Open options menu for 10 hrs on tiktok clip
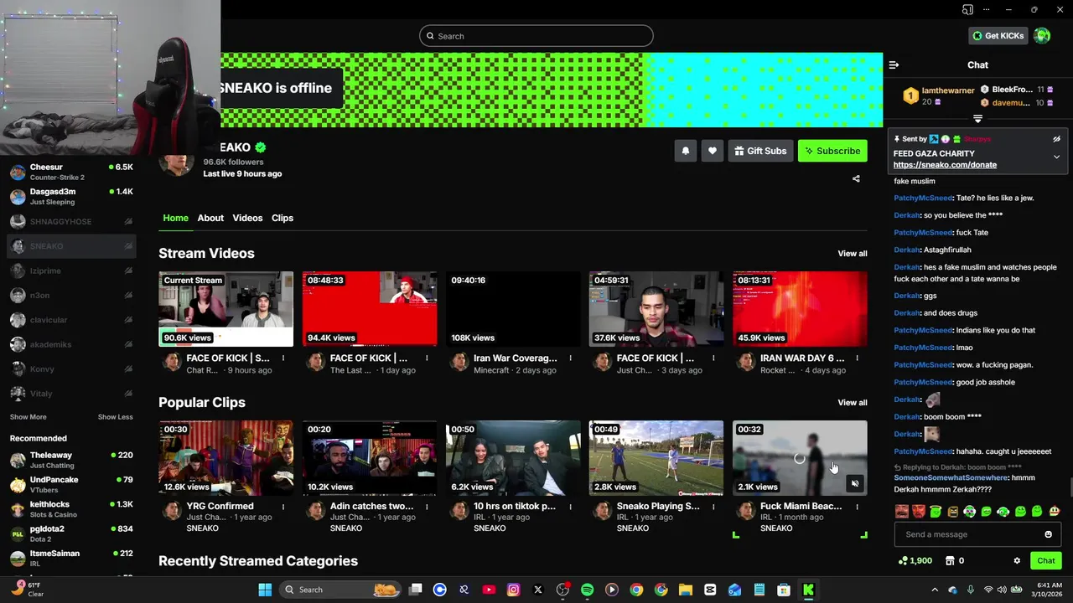Viewport: 1073px width, 603px height. pos(570,507)
